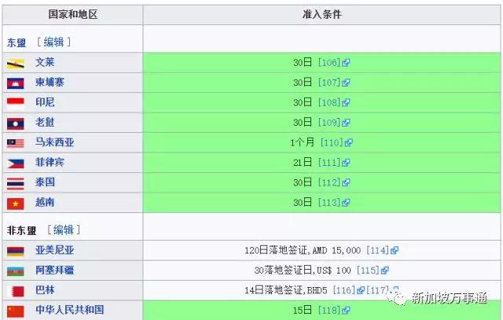Image resolution: width=503 pixels, height=320 pixels.
Task: Open the 亚美尼亚 country link
Action: click(x=55, y=250)
